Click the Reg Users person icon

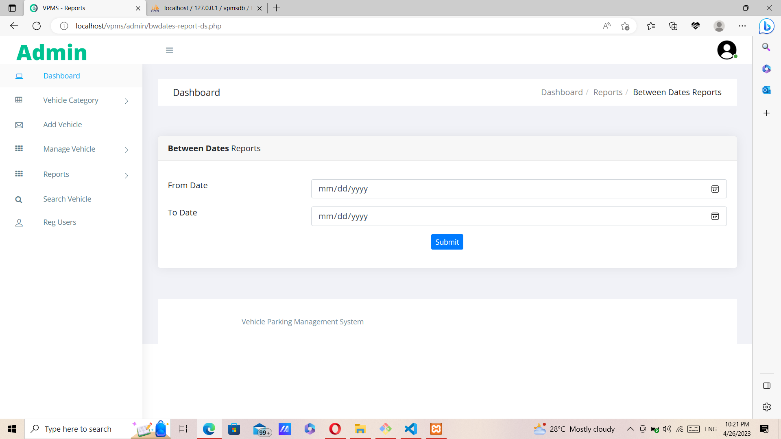tap(19, 222)
